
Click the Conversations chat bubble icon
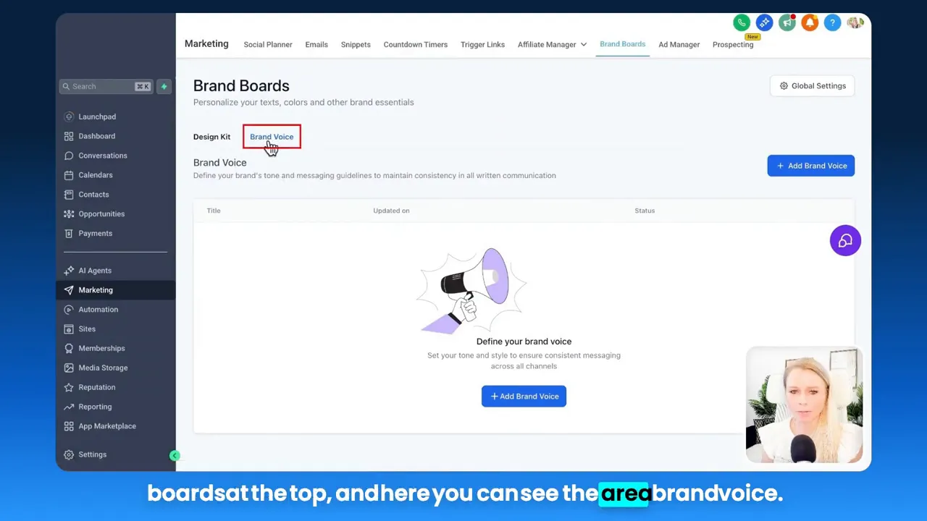[x=69, y=156]
